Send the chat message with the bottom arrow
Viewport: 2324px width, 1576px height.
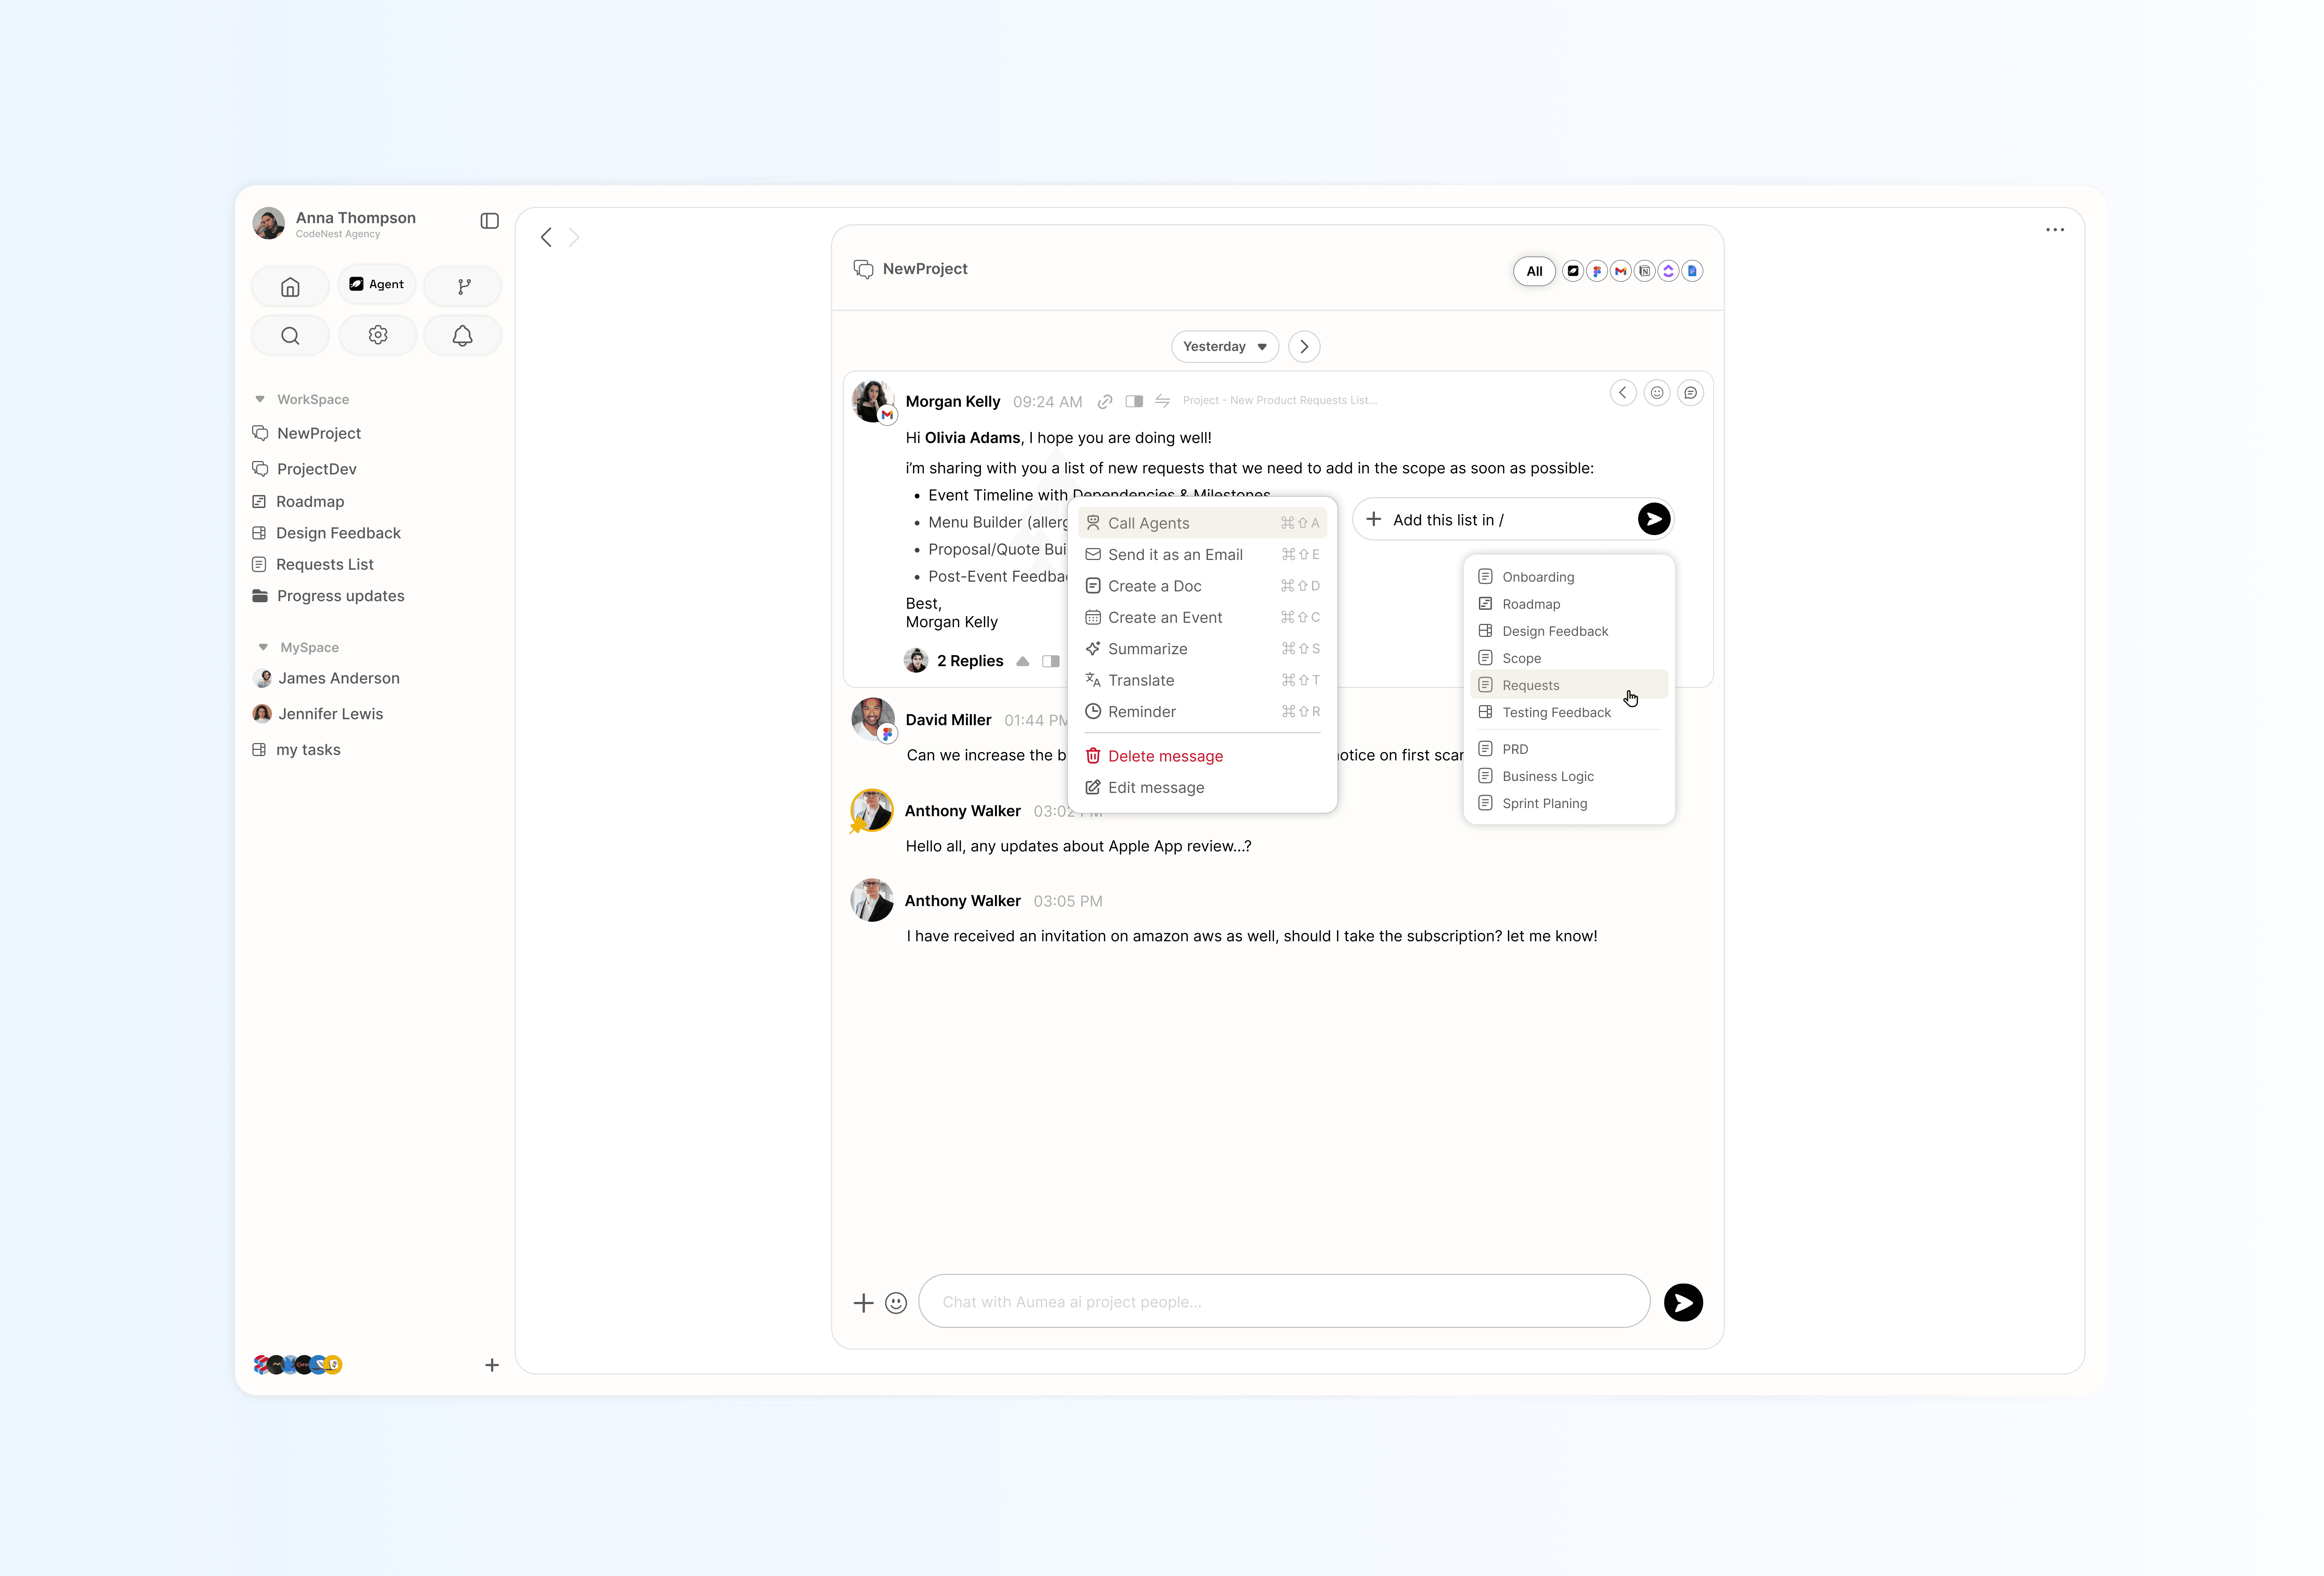coord(1684,1303)
